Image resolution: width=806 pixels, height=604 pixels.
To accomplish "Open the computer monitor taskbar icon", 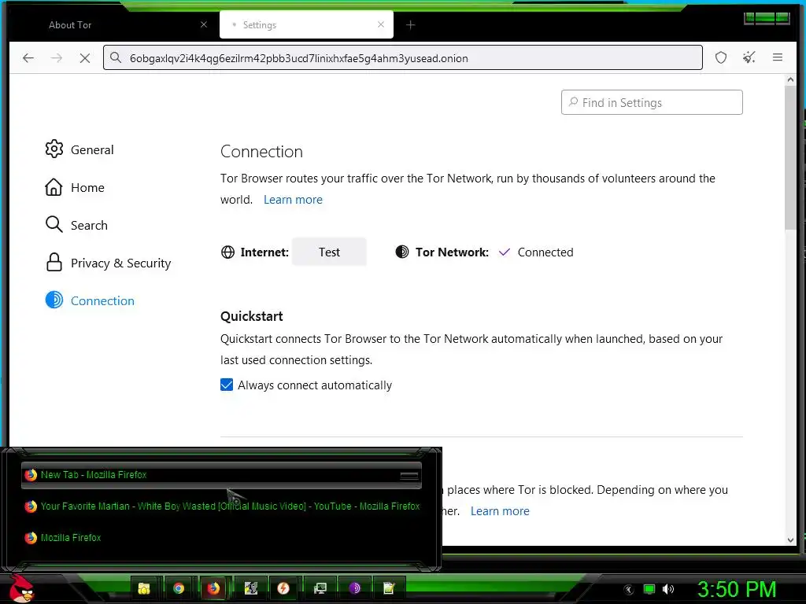I will [x=320, y=588].
